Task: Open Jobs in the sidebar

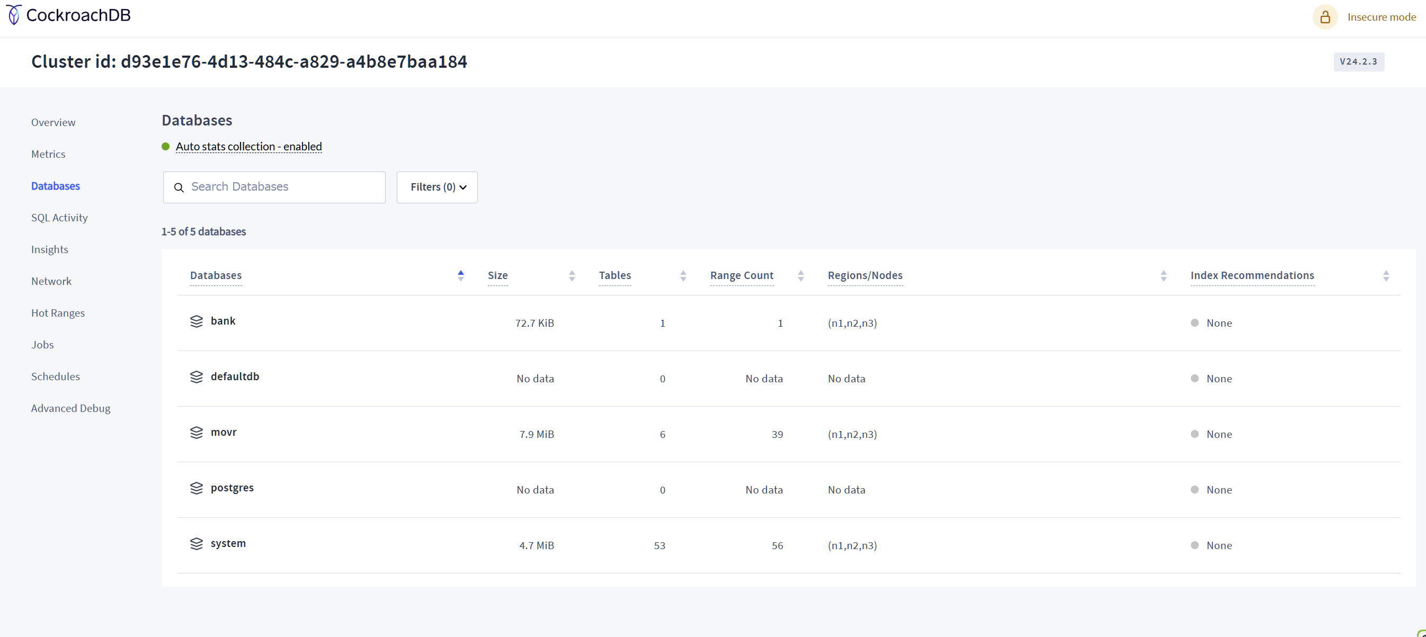Action: coord(42,345)
